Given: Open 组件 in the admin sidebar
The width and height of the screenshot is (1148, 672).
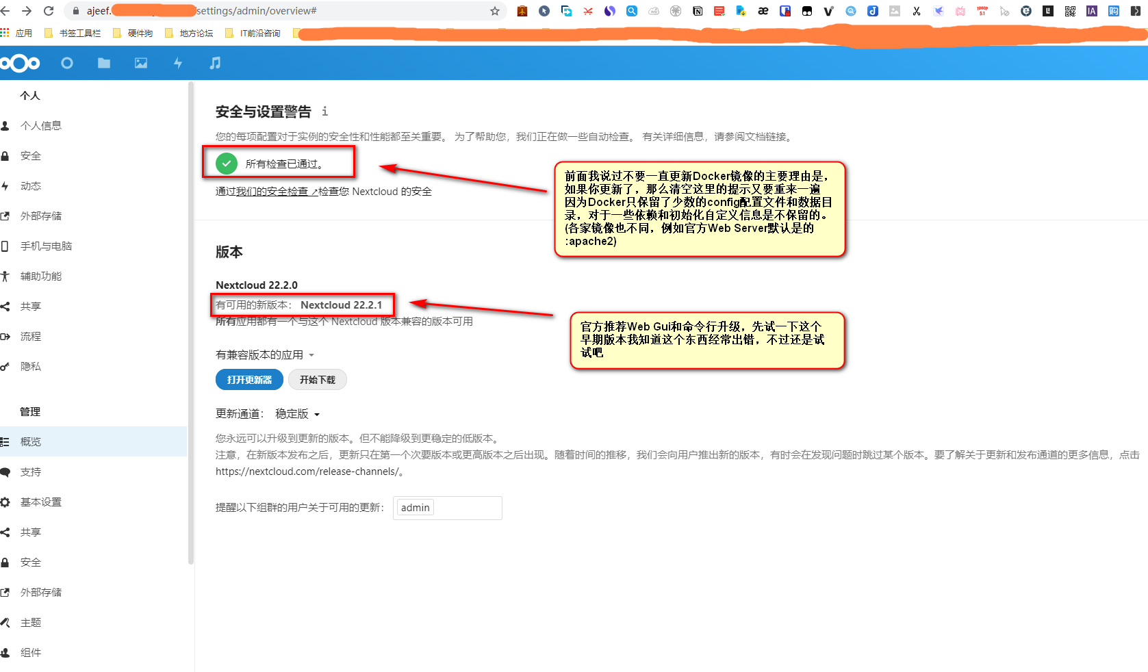Looking at the screenshot, I should 93,653.
